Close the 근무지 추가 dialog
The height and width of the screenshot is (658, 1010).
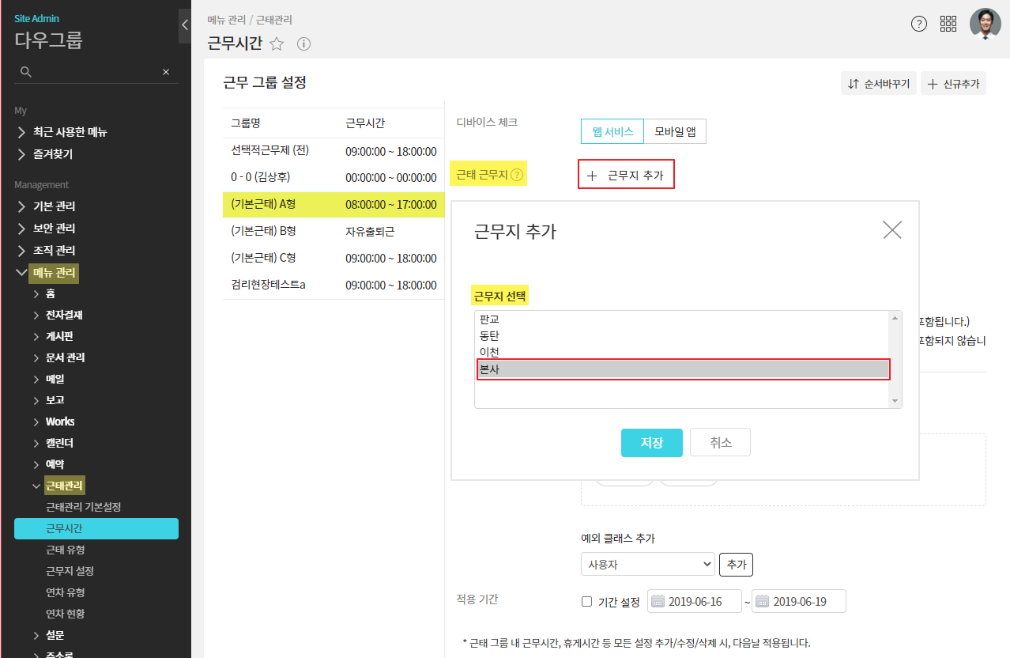(891, 230)
